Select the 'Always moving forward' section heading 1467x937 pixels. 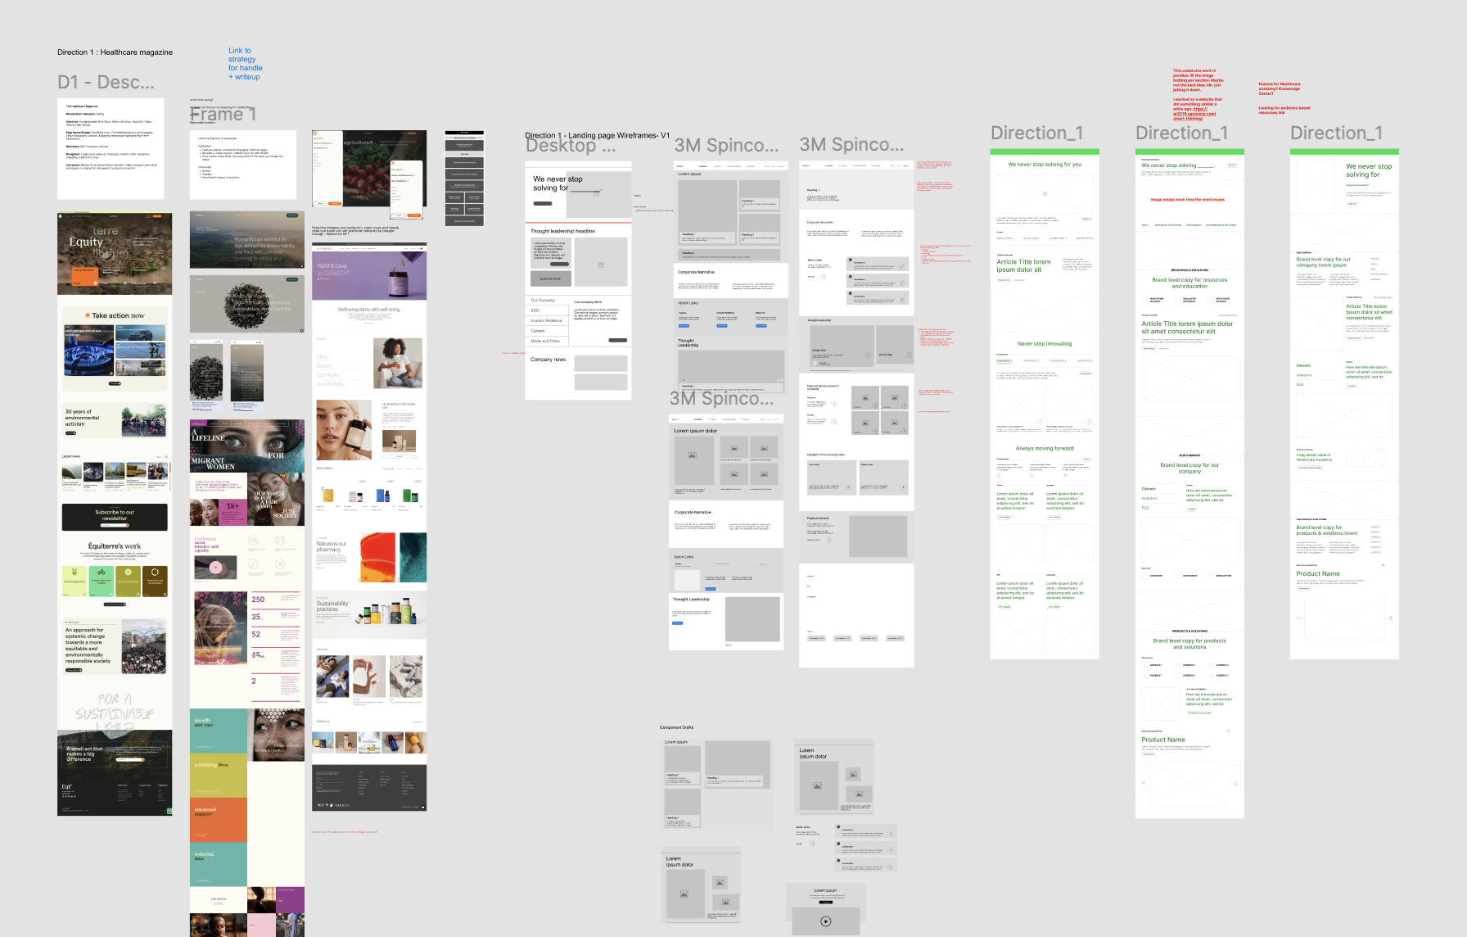point(1045,448)
